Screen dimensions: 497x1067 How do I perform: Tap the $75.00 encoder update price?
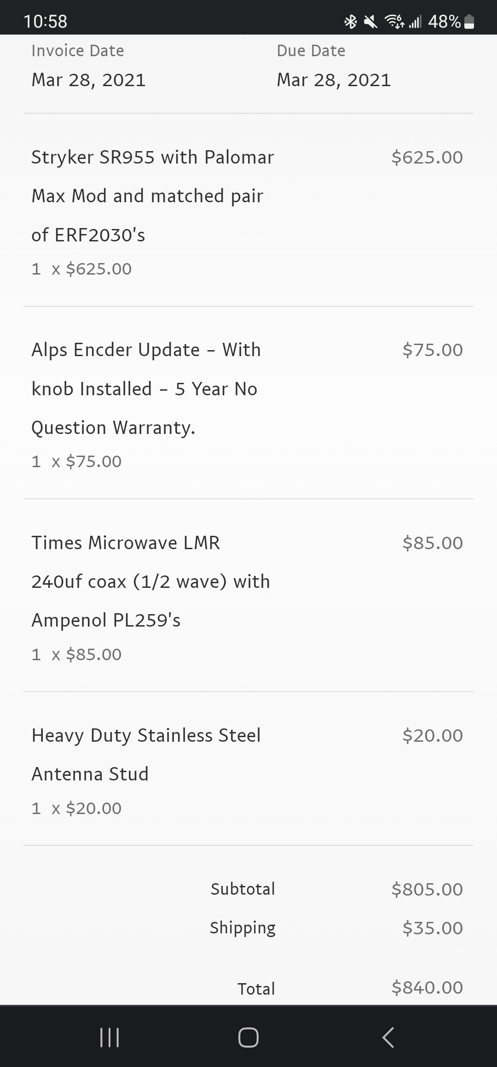click(432, 350)
